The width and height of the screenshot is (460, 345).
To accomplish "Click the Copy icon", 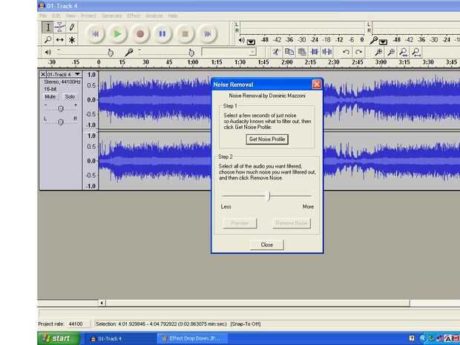I will [x=289, y=52].
